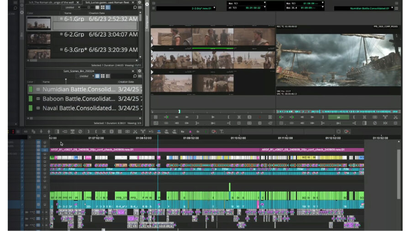This screenshot has height=231, width=411.
Task: Open Numidian Battle sequence name dropdown
Action: [393, 8]
